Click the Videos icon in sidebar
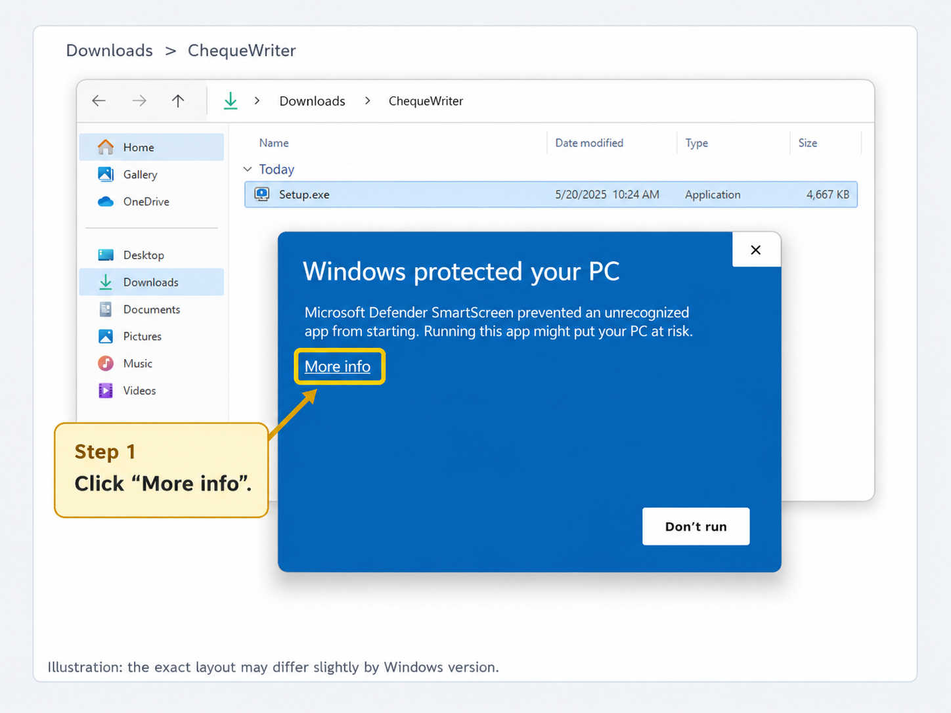 (106, 391)
